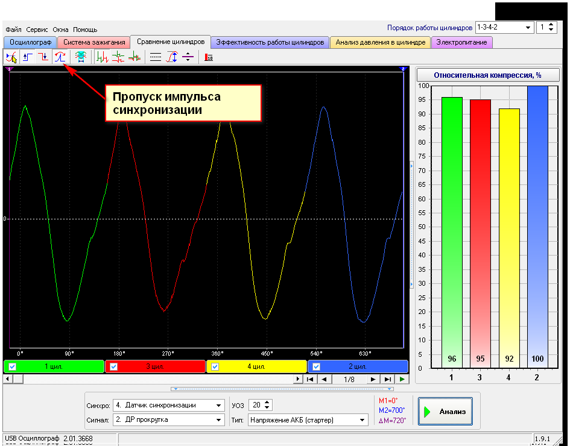Viewport: 570px width, 446px height.
Task: Open the Синхро channel dropdown
Action: pyautogui.click(x=218, y=406)
